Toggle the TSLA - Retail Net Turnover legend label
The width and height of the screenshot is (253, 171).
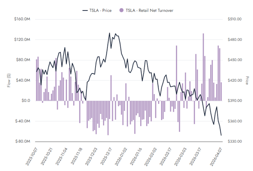click(149, 11)
